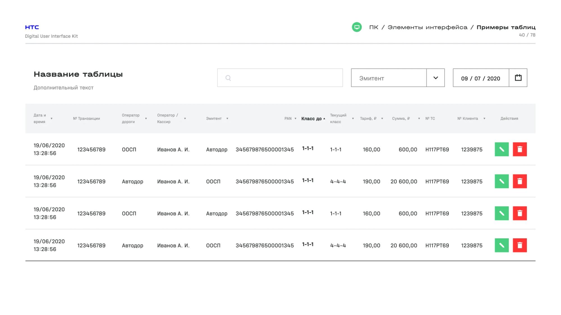561x315 pixels.
Task: Click the magnifier search icon
Action: point(228,78)
